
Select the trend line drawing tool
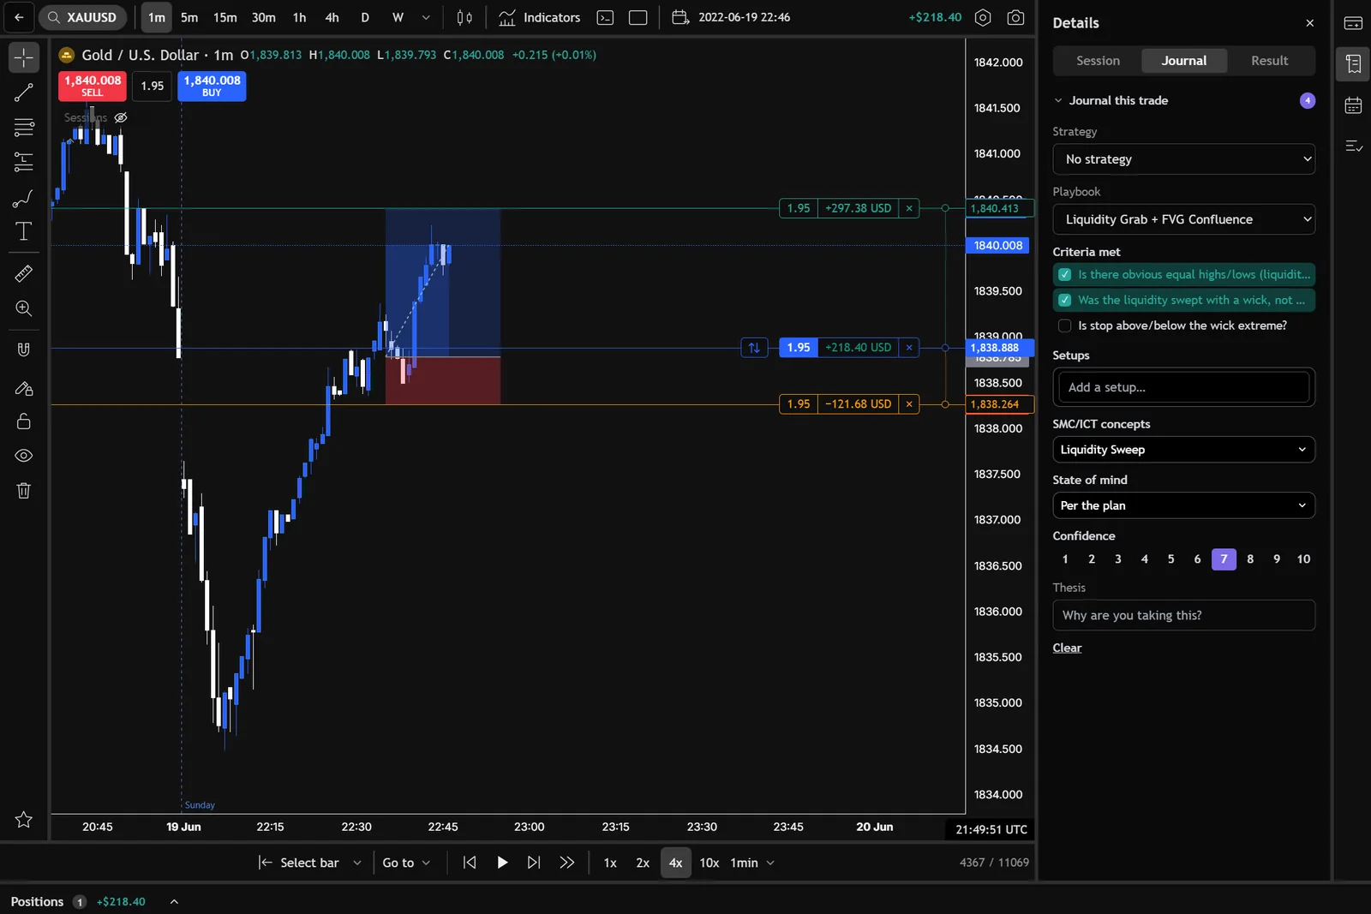pyautogui.click(x=24, y=93)
